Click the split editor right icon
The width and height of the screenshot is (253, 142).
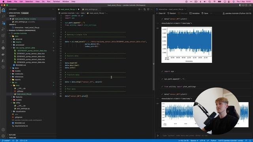tap(148, 9)
